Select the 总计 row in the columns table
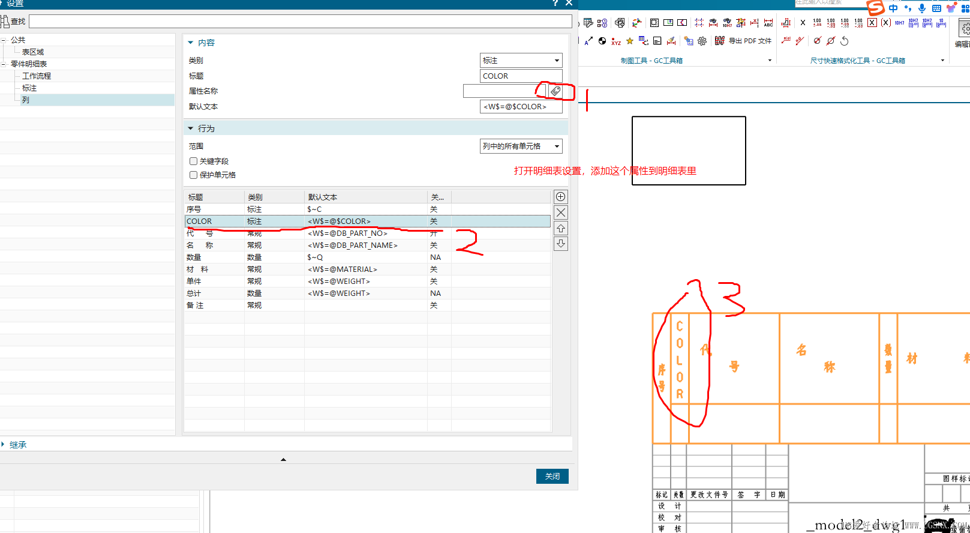This screenshot has height=533, width=970. pyautogui.click(x=367, y=294)
